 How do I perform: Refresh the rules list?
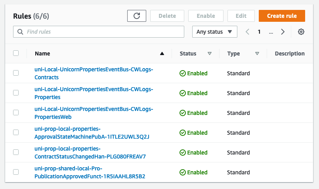pyautogui.click(x=136, y=16)
